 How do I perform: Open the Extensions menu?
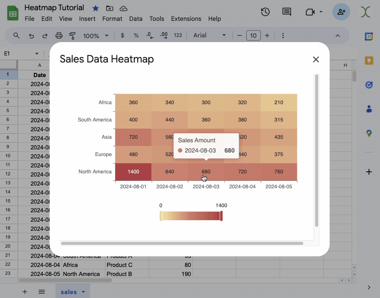(186, 18)
